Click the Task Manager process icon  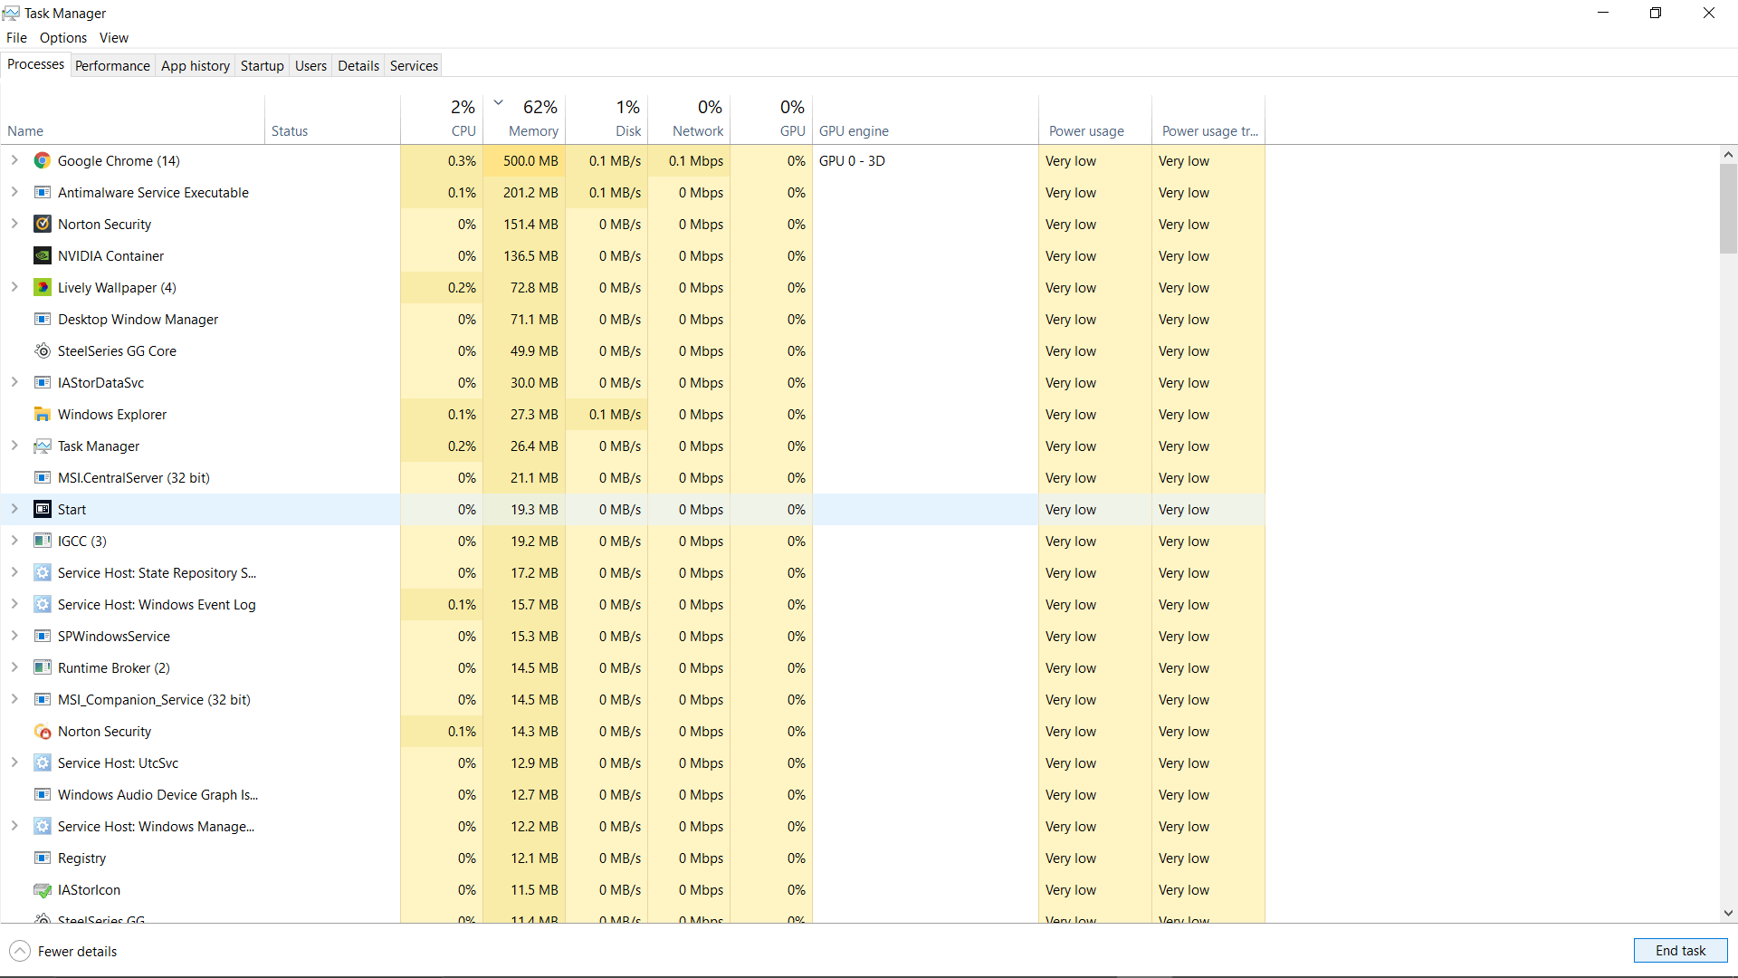click(x=43, y=446)
